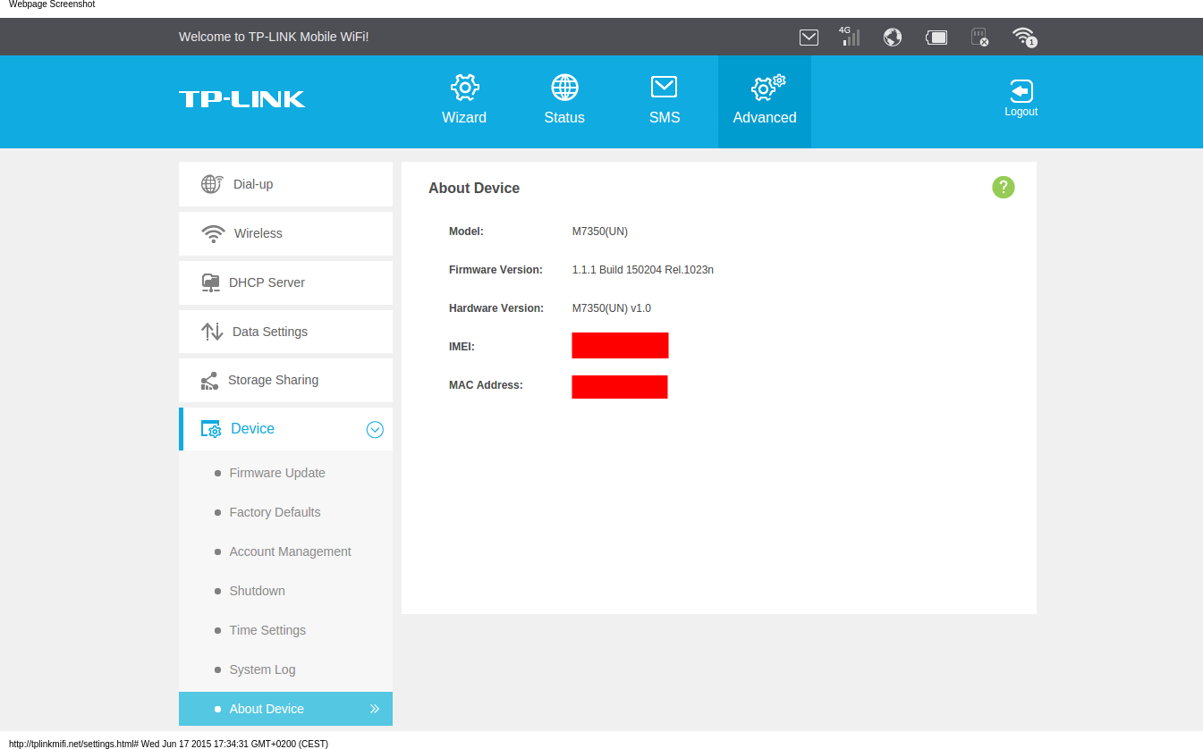
Task: Select the Firmware Update submenu item
Action: 276,473
